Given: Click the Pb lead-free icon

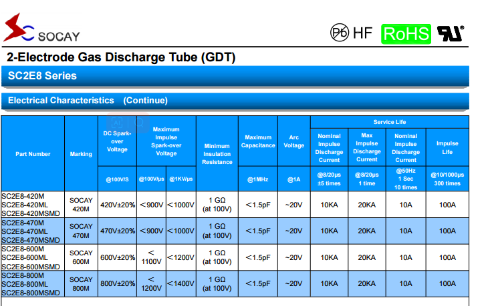Looking at the screenshot, I should (340, 32).
